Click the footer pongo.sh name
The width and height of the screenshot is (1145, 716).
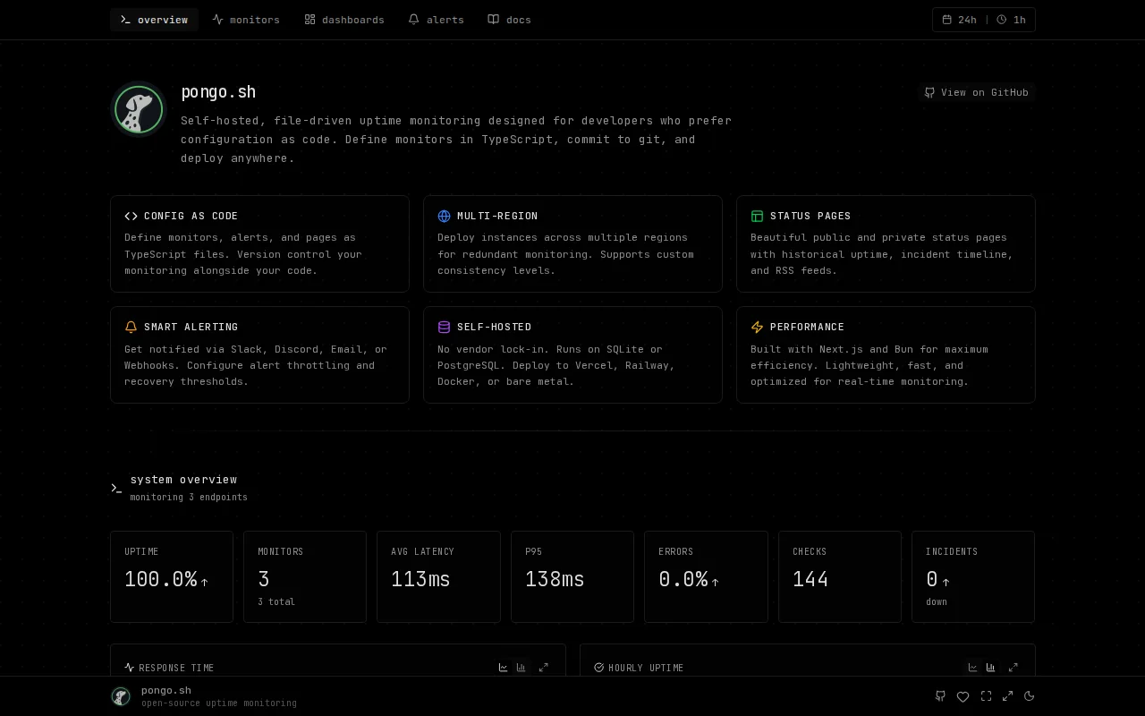pos(166,690)
